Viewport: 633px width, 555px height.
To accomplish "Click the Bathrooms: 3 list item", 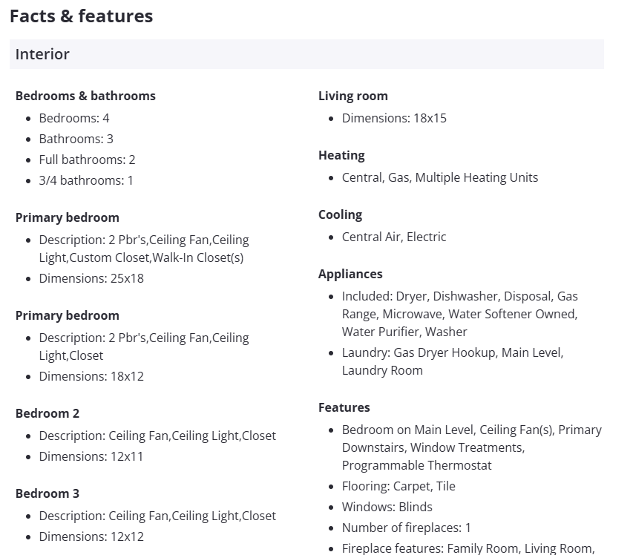I will [76, 139].
